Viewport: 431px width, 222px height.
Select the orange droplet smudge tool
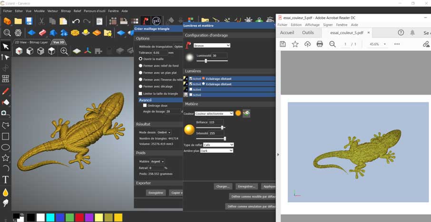[6, 192]
